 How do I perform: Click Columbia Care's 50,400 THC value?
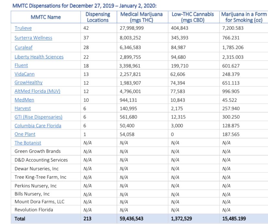tap(127, 126)
